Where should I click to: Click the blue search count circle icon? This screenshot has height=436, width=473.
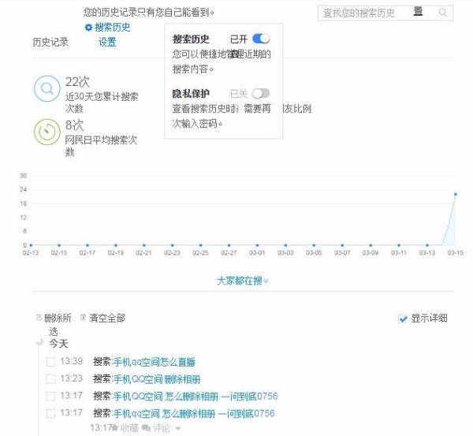[x=47, y=89]
